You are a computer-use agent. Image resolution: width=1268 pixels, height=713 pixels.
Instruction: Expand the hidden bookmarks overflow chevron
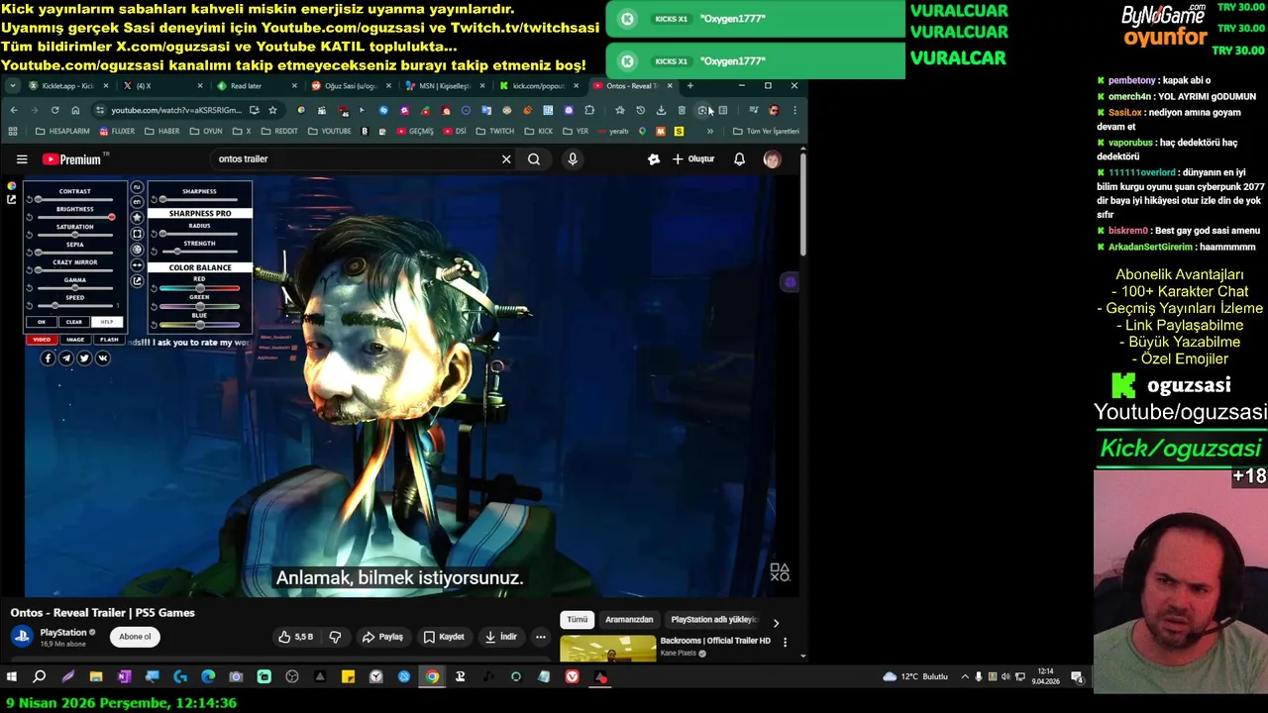click(x=709, y=131)
